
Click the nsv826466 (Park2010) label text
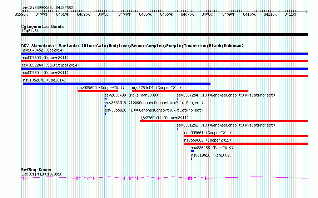pos(212,148)
